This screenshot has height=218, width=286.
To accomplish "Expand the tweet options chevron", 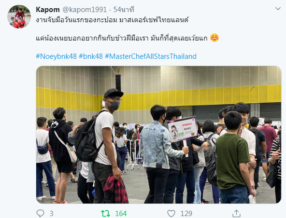I will click(x=278, y=9).
